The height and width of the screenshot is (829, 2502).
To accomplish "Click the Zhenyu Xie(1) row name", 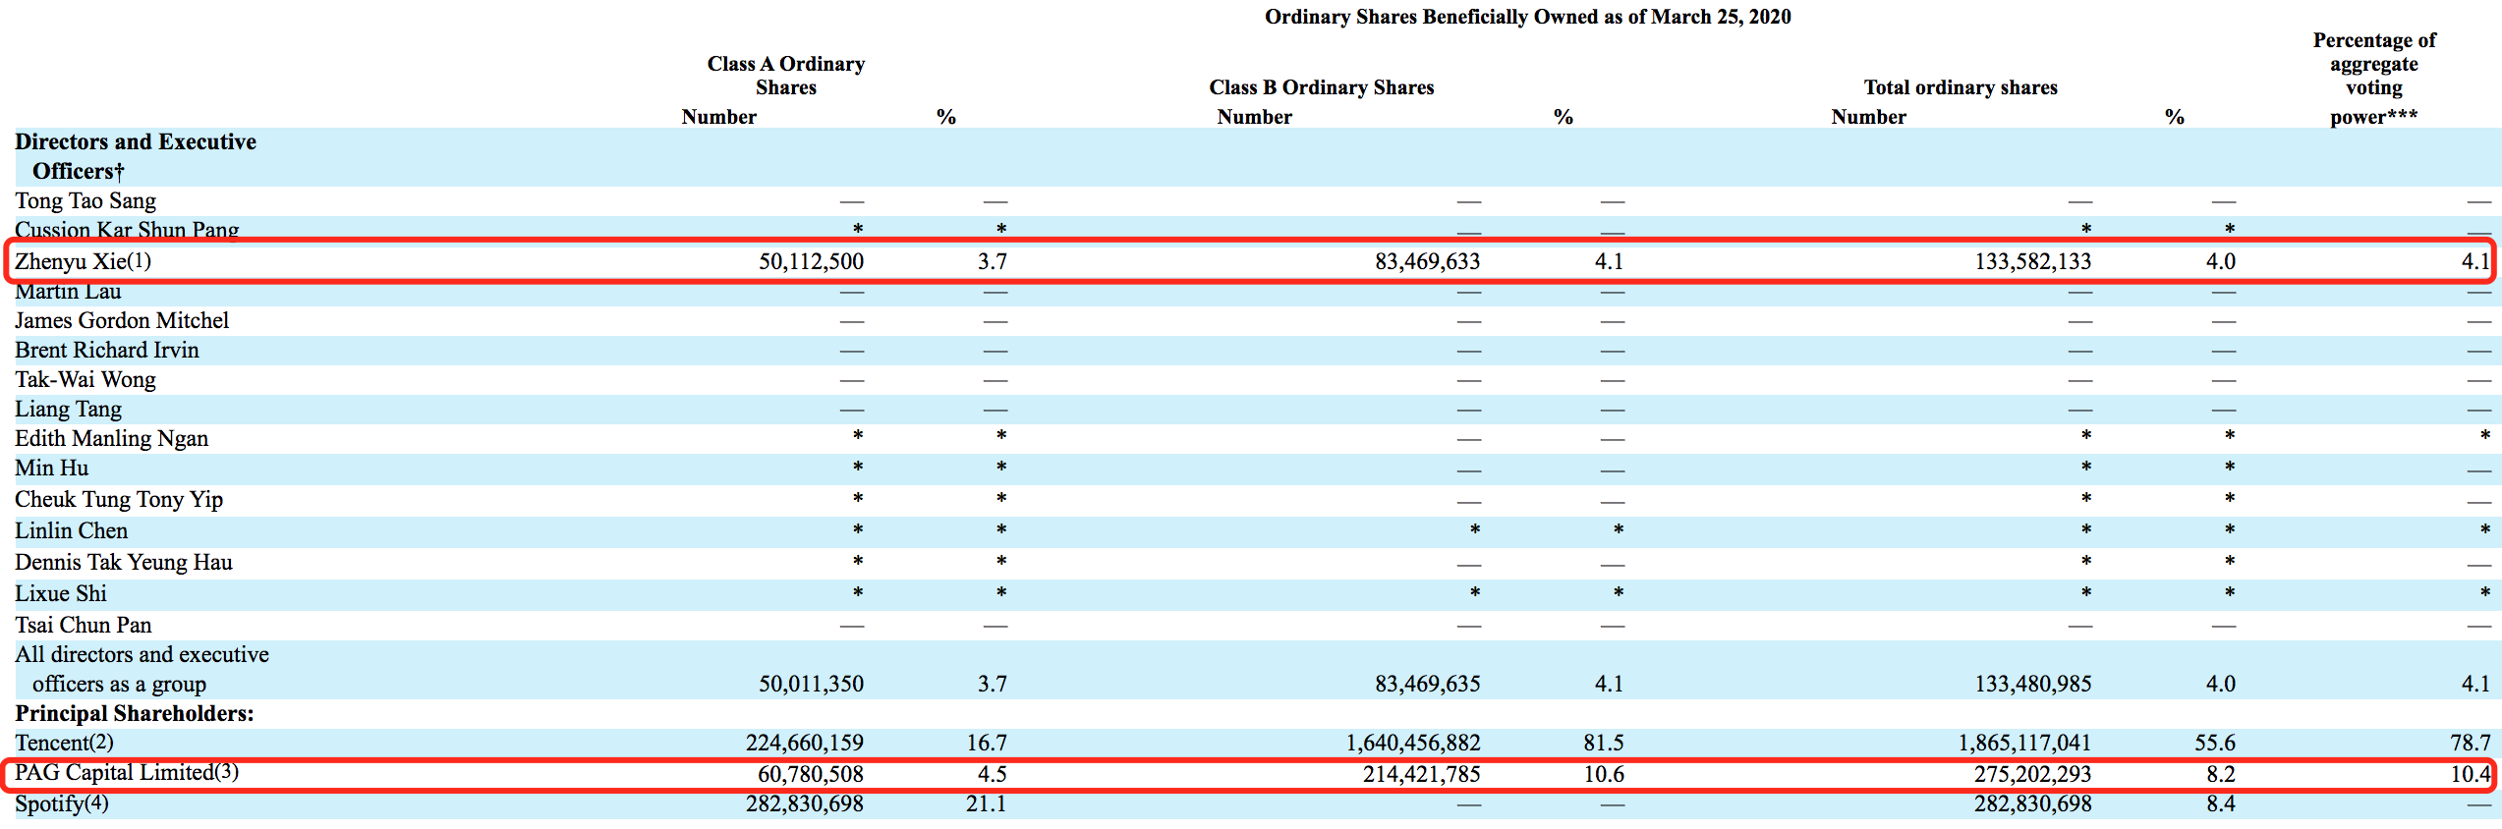I will point(83,261).
